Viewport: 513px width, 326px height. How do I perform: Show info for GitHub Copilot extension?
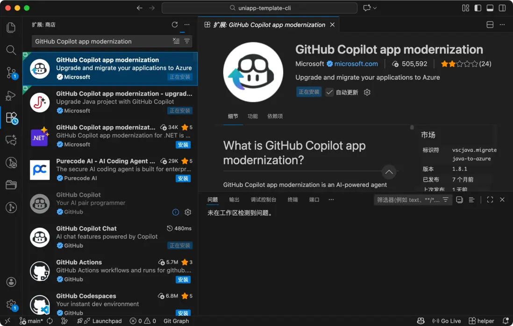coord(176,212)
